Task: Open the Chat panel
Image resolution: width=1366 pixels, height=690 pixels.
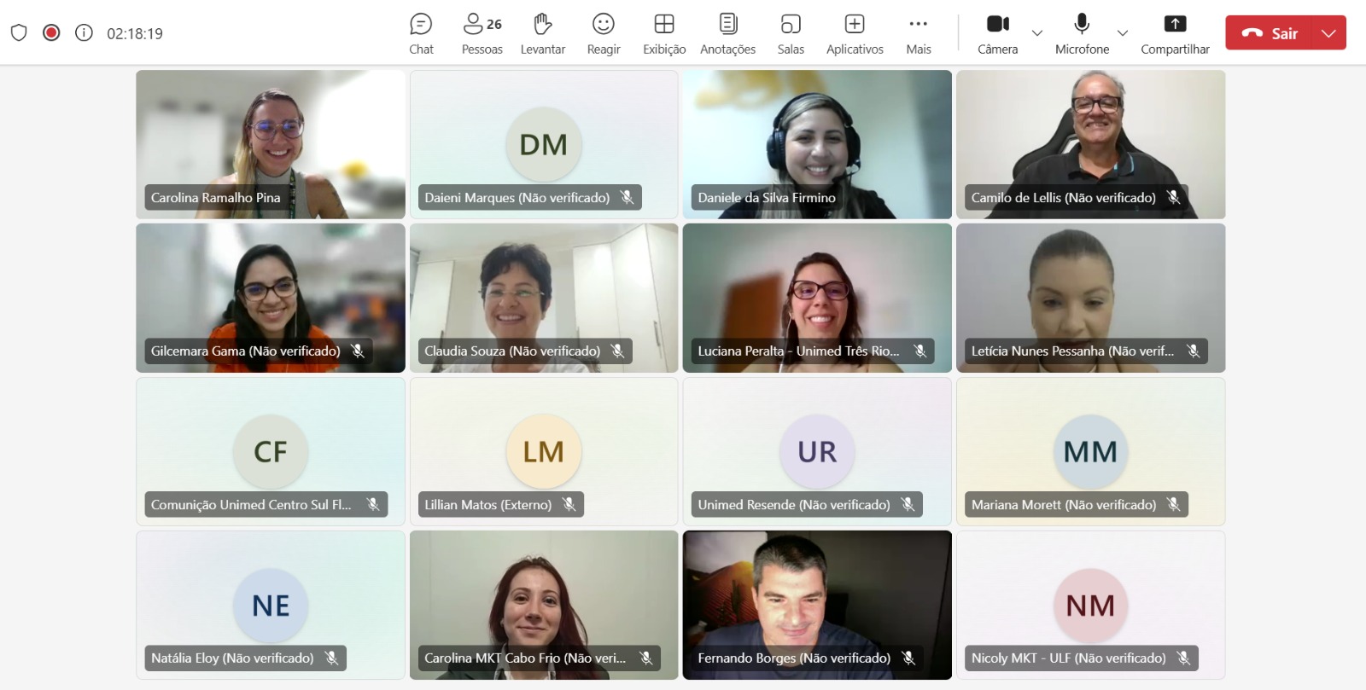Action: (x=421, y=33)
